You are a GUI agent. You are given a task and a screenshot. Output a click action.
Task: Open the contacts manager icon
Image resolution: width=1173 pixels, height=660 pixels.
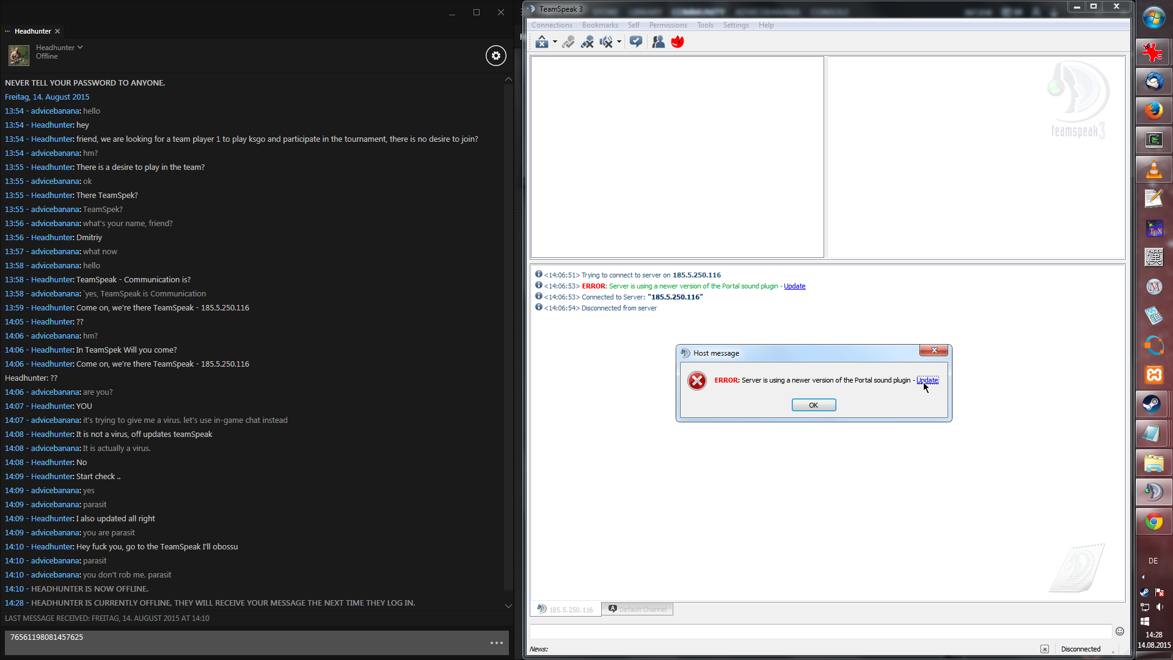click(x=658, y=42)
